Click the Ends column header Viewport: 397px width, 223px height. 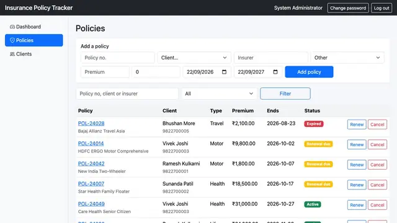click(x=273, y=111)
